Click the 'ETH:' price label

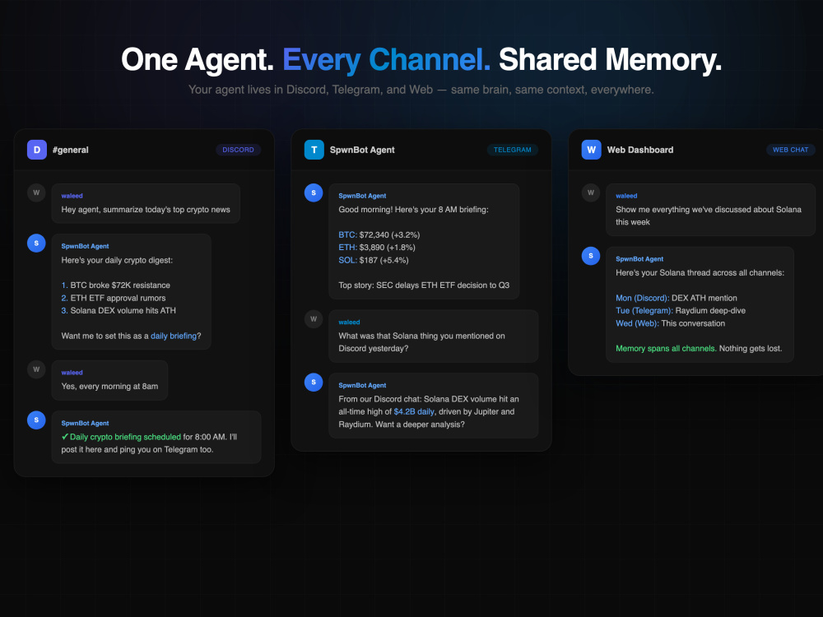coord(347,247)
